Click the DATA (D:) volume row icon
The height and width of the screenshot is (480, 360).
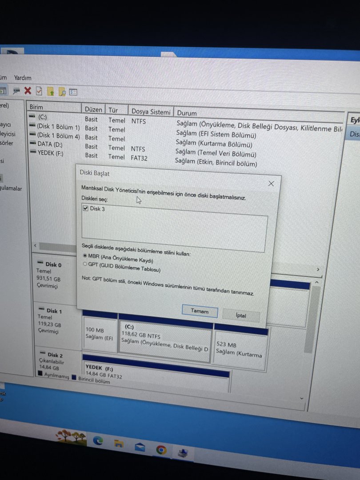pos(33,143)
